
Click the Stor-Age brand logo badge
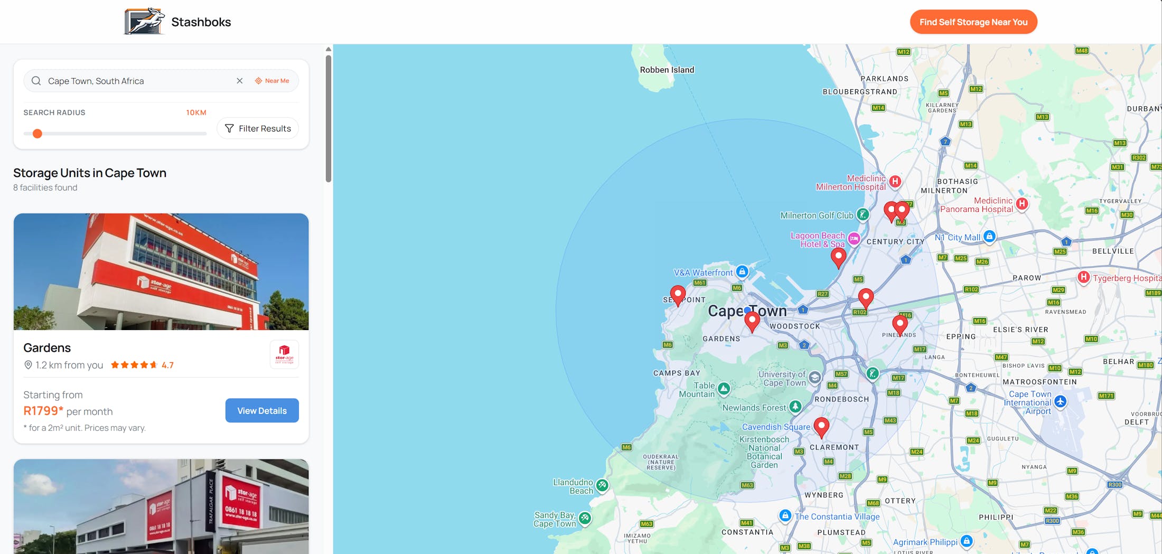(284, 354)
